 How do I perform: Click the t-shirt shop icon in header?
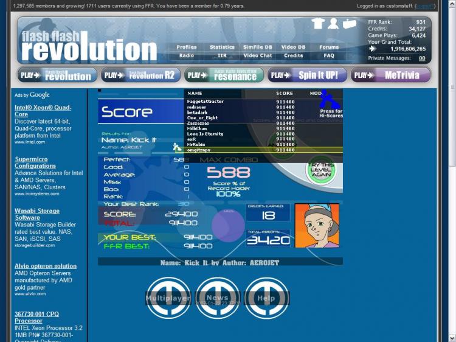click(x=318, y=24)
